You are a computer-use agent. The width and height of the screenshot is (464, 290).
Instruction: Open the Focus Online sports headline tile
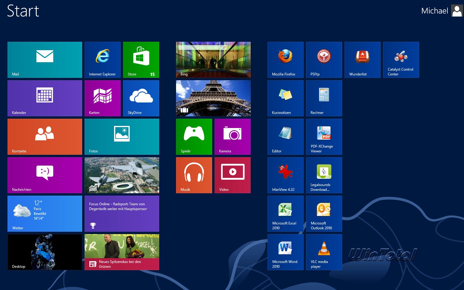122,214
